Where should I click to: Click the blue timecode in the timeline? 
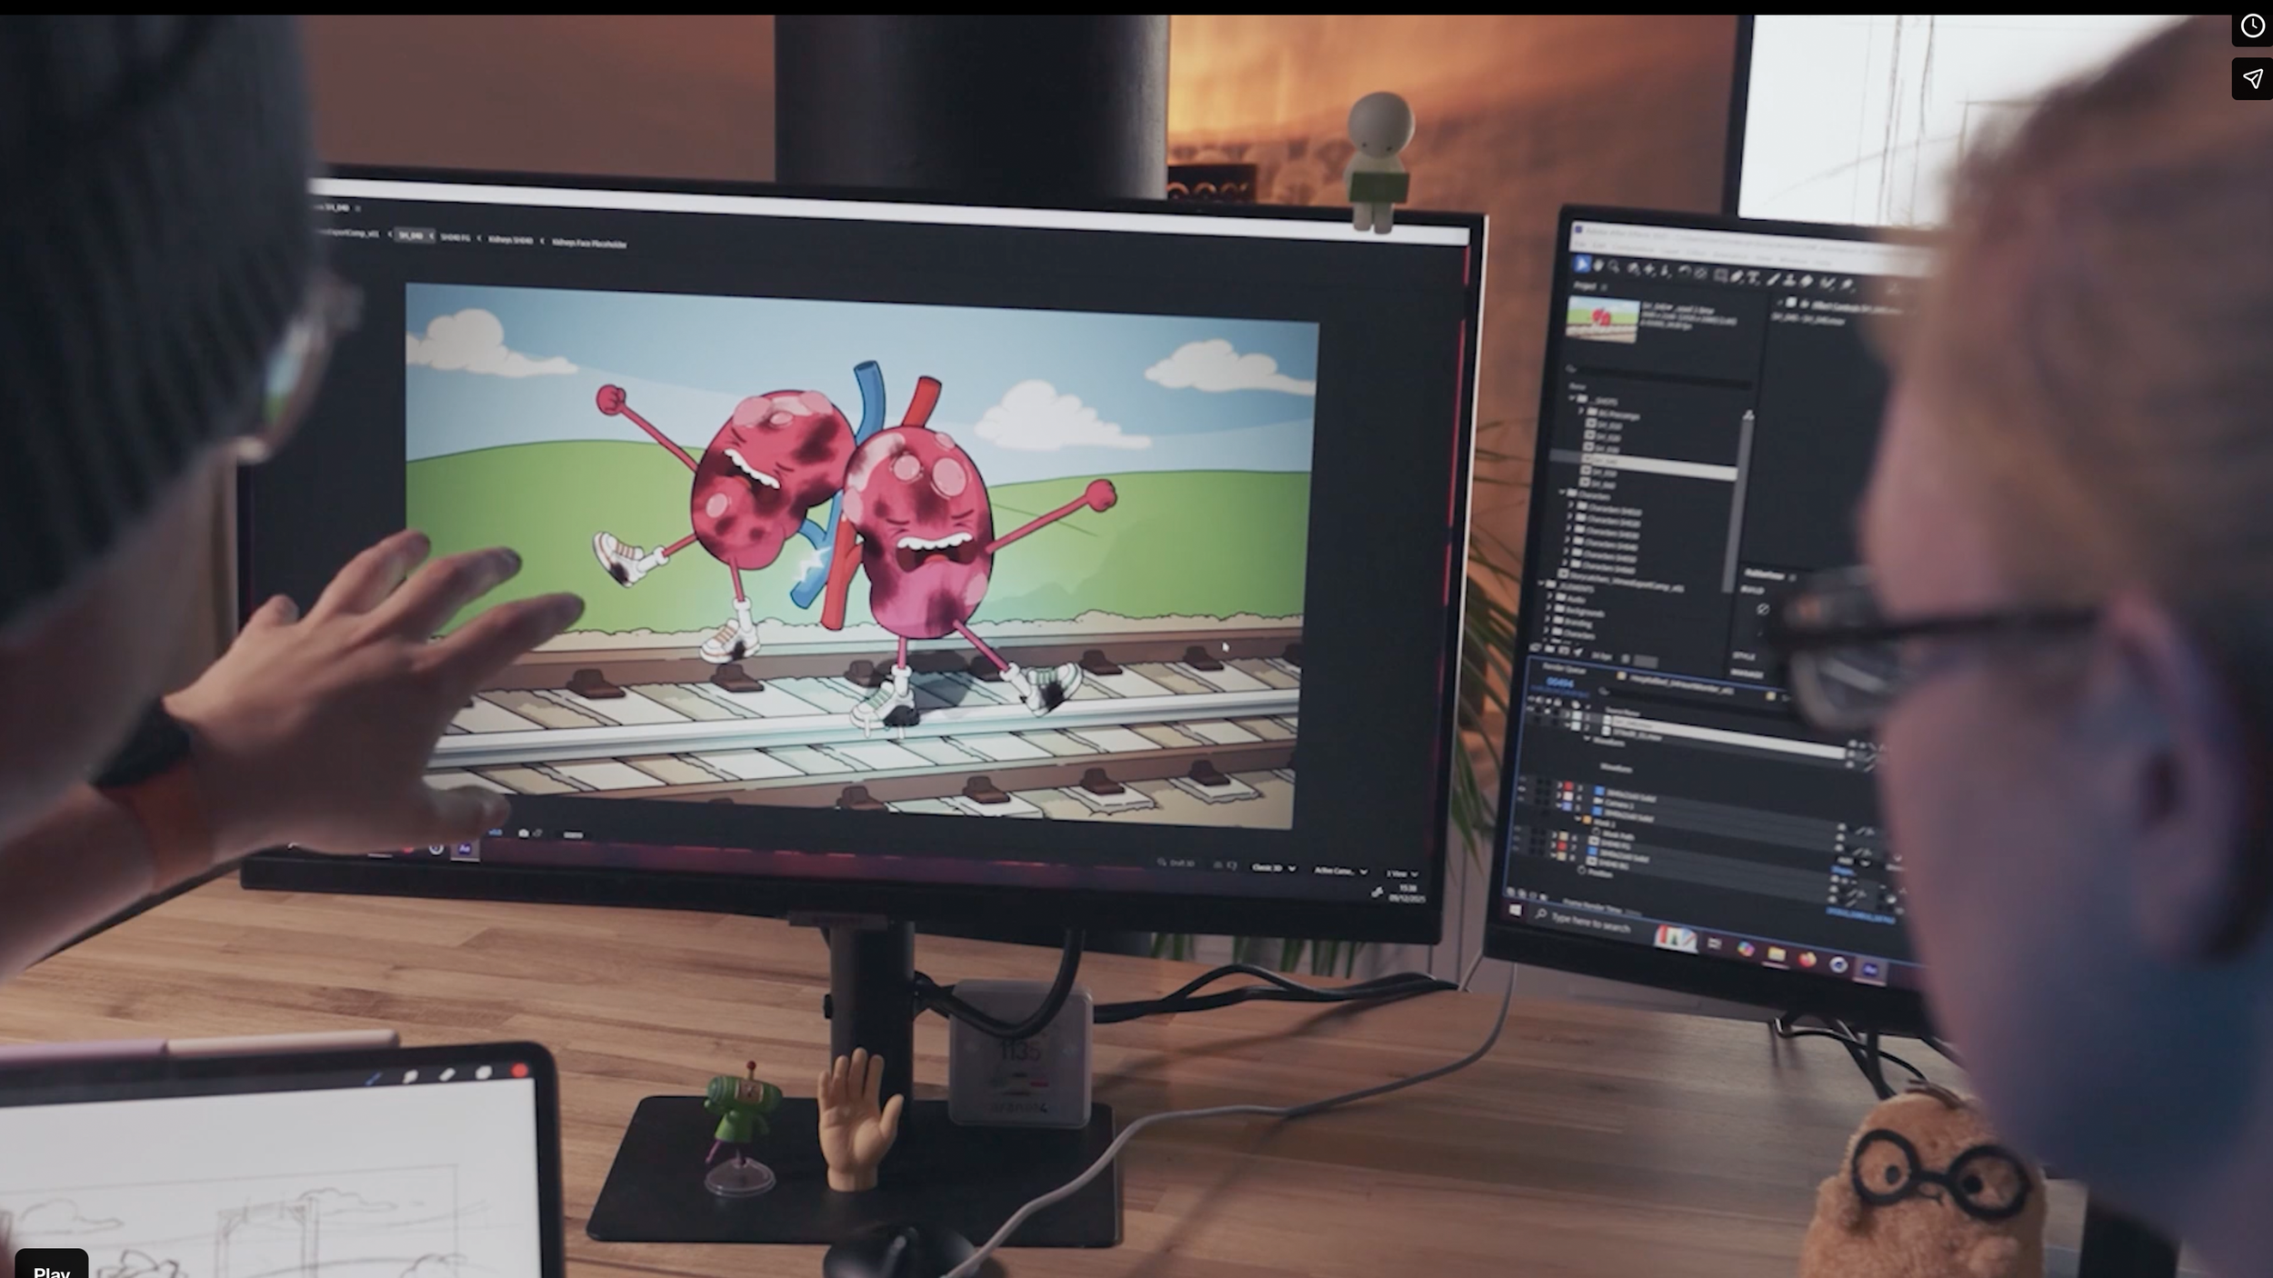pyautogui.click(x=1560, y=682)
